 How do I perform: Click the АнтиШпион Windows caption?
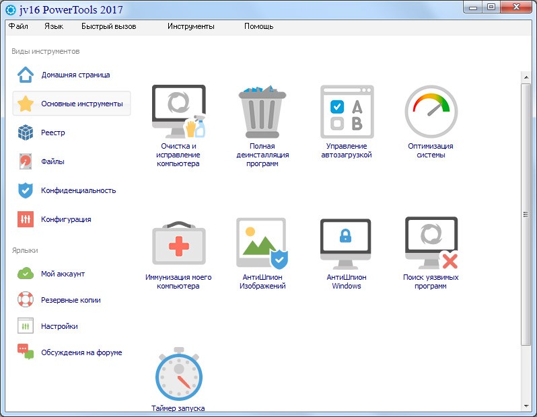pos(347,281)
